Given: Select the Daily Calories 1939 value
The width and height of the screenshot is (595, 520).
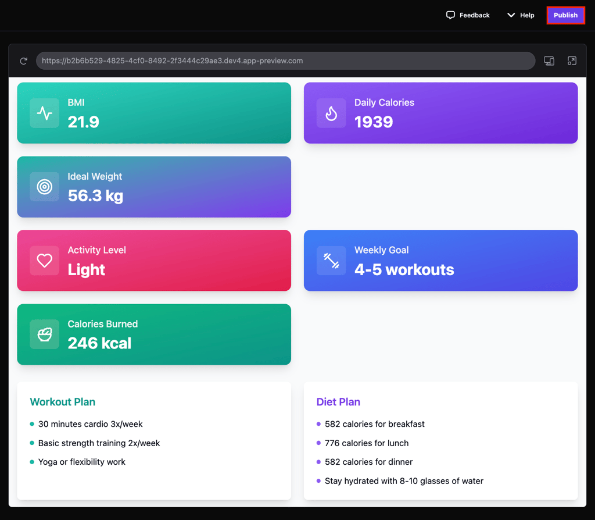Looking at the screenshot, I should 374,122.
